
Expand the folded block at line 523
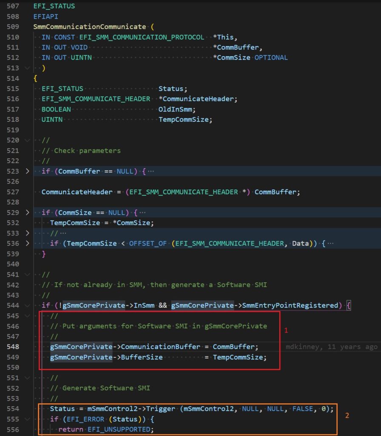28,171
